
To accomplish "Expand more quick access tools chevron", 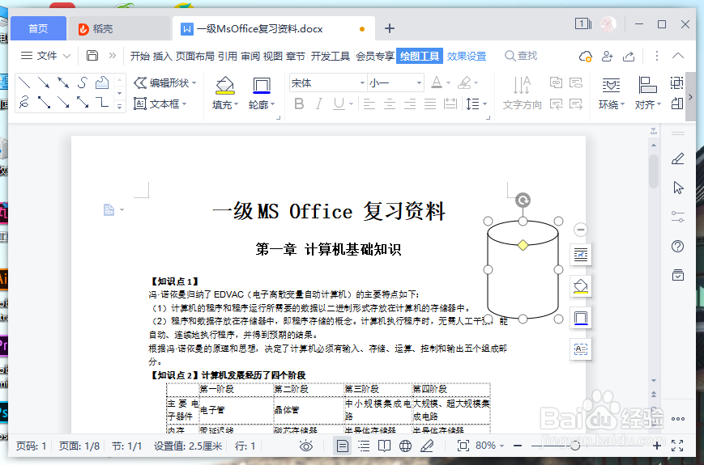I will [113, 56].
